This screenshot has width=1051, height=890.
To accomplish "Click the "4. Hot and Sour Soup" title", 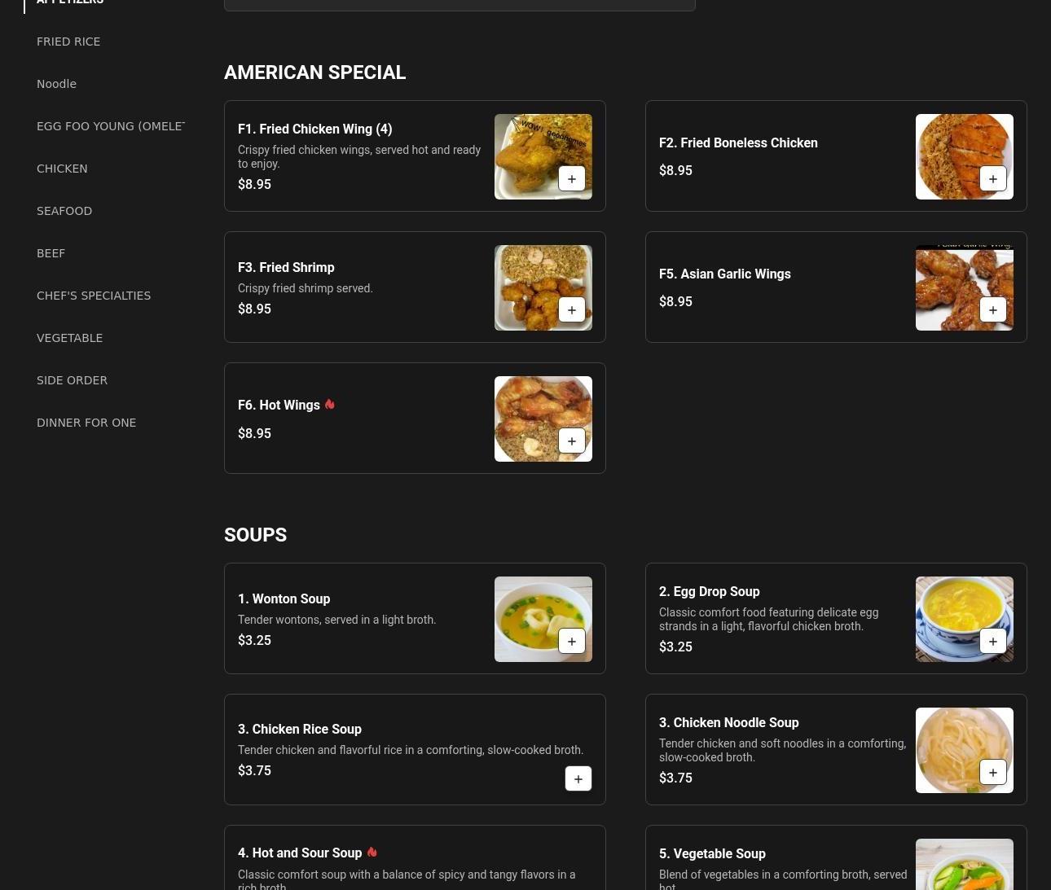I will [300, 853].
